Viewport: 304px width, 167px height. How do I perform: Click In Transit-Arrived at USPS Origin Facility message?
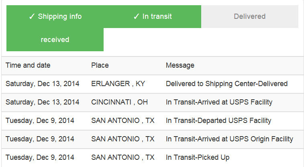click(x=229, y=139)
